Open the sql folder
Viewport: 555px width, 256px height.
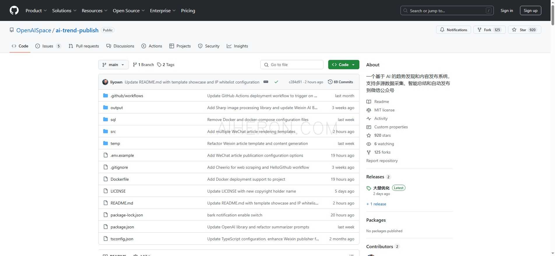coord(113,120)
